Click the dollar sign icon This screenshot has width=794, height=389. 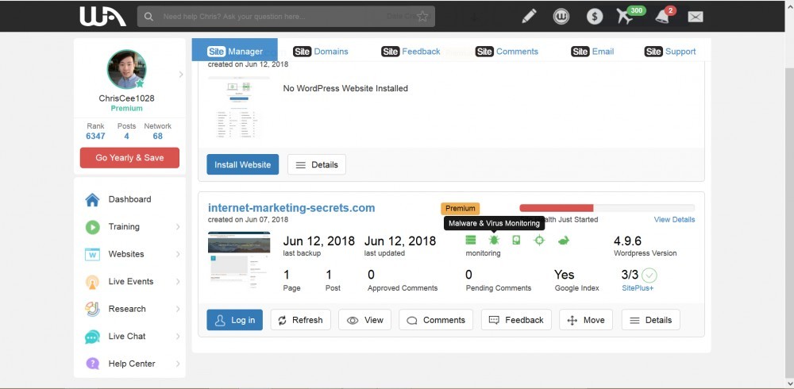point(595,16)
